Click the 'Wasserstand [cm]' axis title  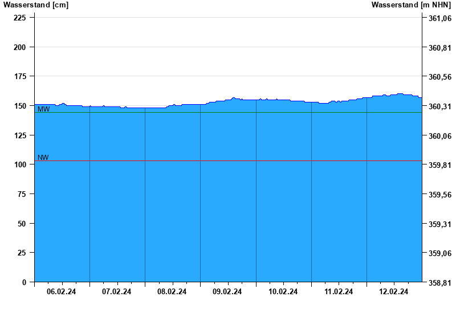click(x=36, y=5)
